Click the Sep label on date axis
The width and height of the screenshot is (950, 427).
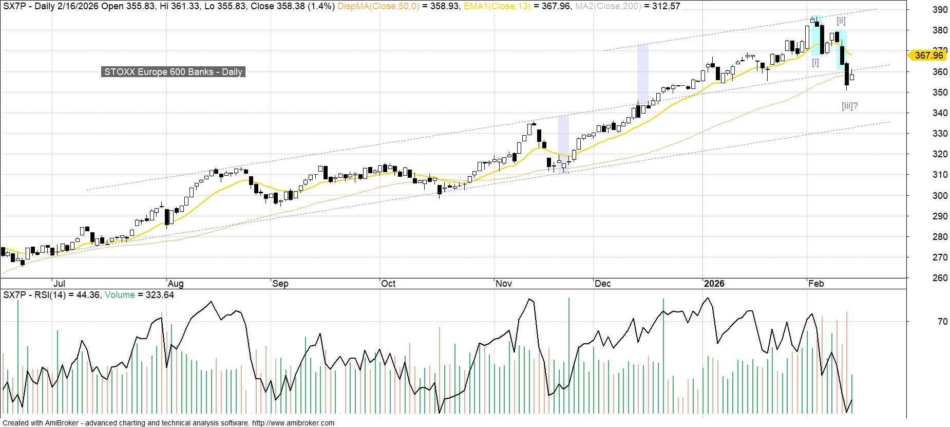coord(280,284)
